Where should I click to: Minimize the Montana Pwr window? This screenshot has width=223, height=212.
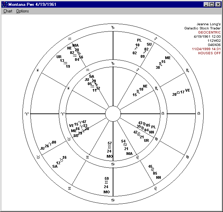point(206,4)
